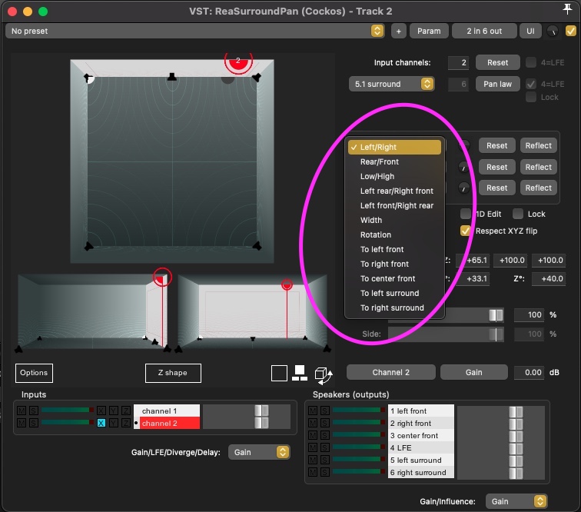Image resolution: width=581 pixels, height=512 pixels.
Task: Click the Pan law button
Action: [497, 84]
